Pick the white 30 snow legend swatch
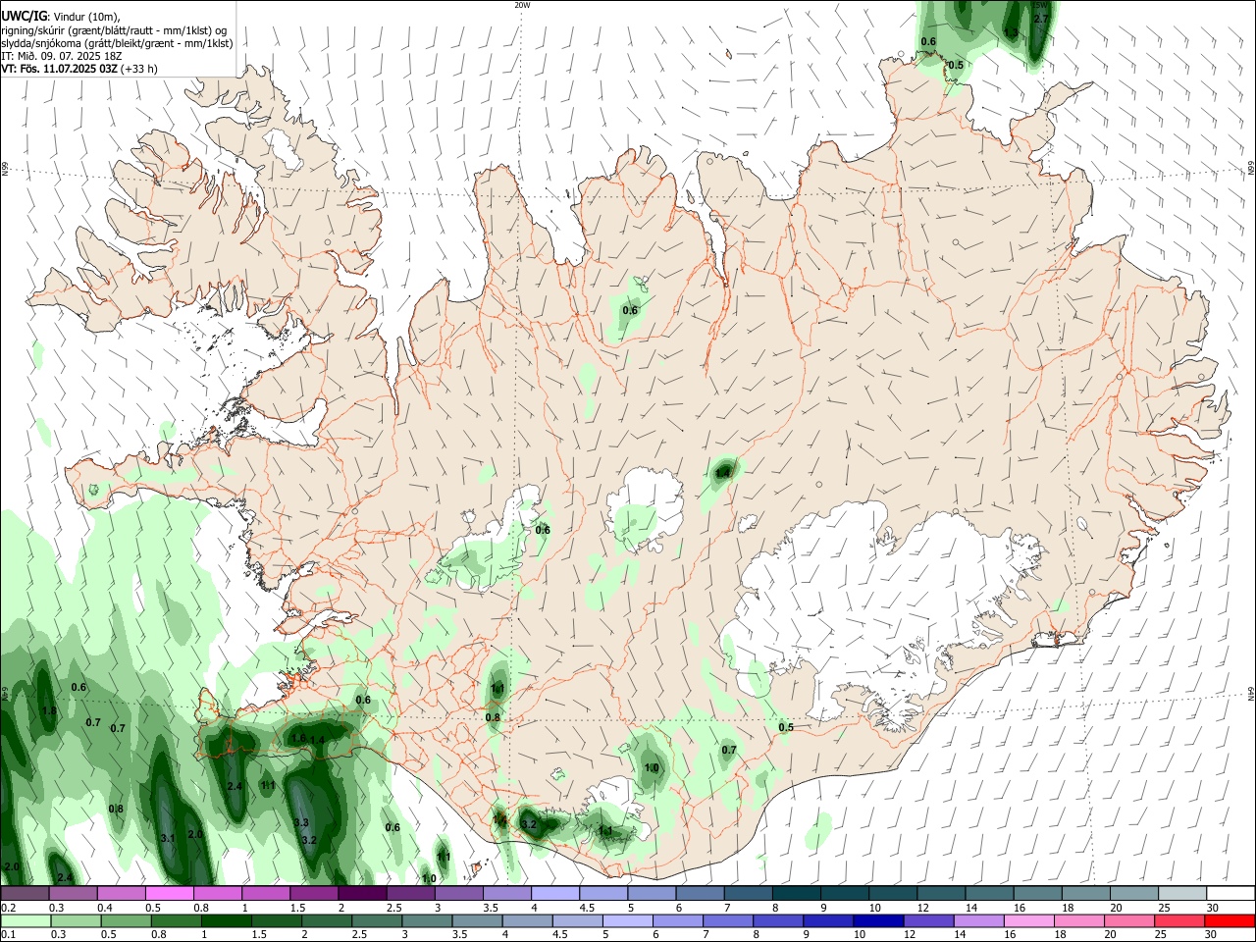The height and width of the screenshot is (942, 1256). pyautogui.click(x=1231, y=893)
